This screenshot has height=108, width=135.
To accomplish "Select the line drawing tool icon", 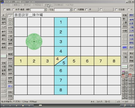I will coord(10,16).
